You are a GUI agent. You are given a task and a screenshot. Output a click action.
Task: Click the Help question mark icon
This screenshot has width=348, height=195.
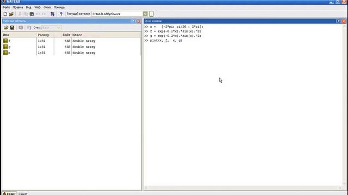(x=61, y=14)
